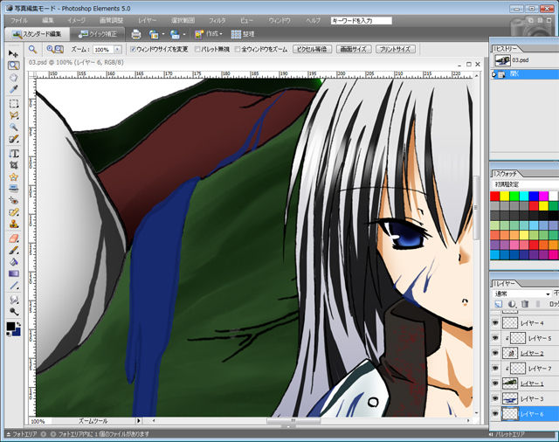This screenshot has height=442, width=559.
Task: Select the Paint Bucket tool
Action: point(14,262)
